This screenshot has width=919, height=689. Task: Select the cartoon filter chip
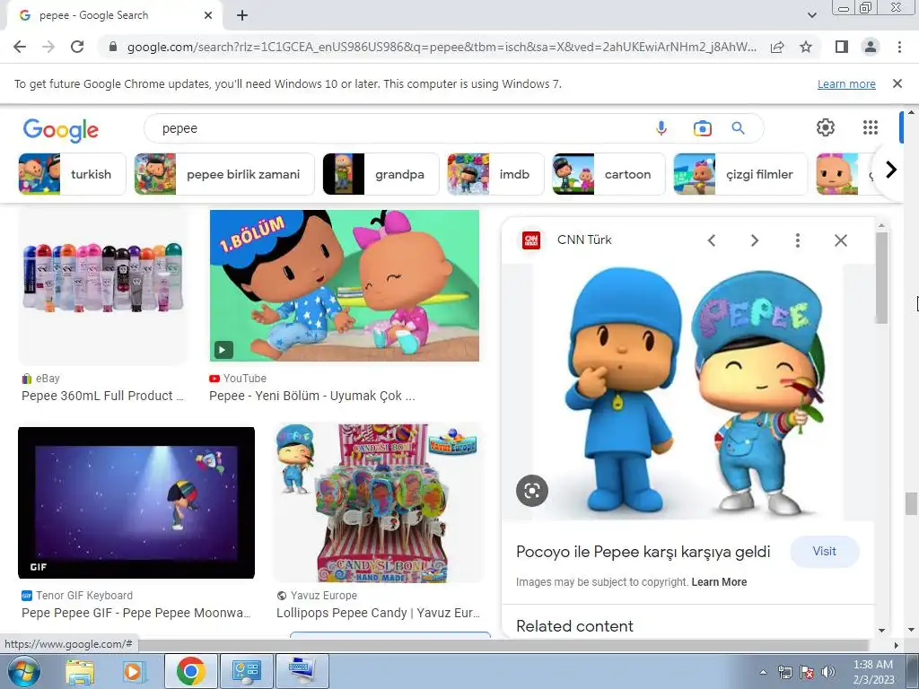click(608, 174)
